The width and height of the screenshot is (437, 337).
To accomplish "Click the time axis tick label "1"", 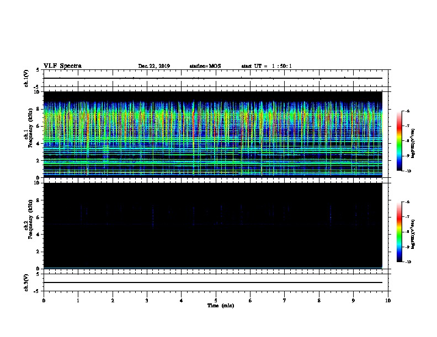I will coord(78,301).
